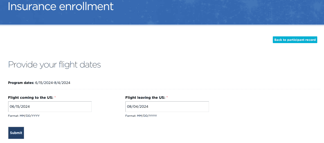Focus the Flight coming to the US field
Viewport: 324px width, 143px height.
pyautogui.click(x=50, y=107)
